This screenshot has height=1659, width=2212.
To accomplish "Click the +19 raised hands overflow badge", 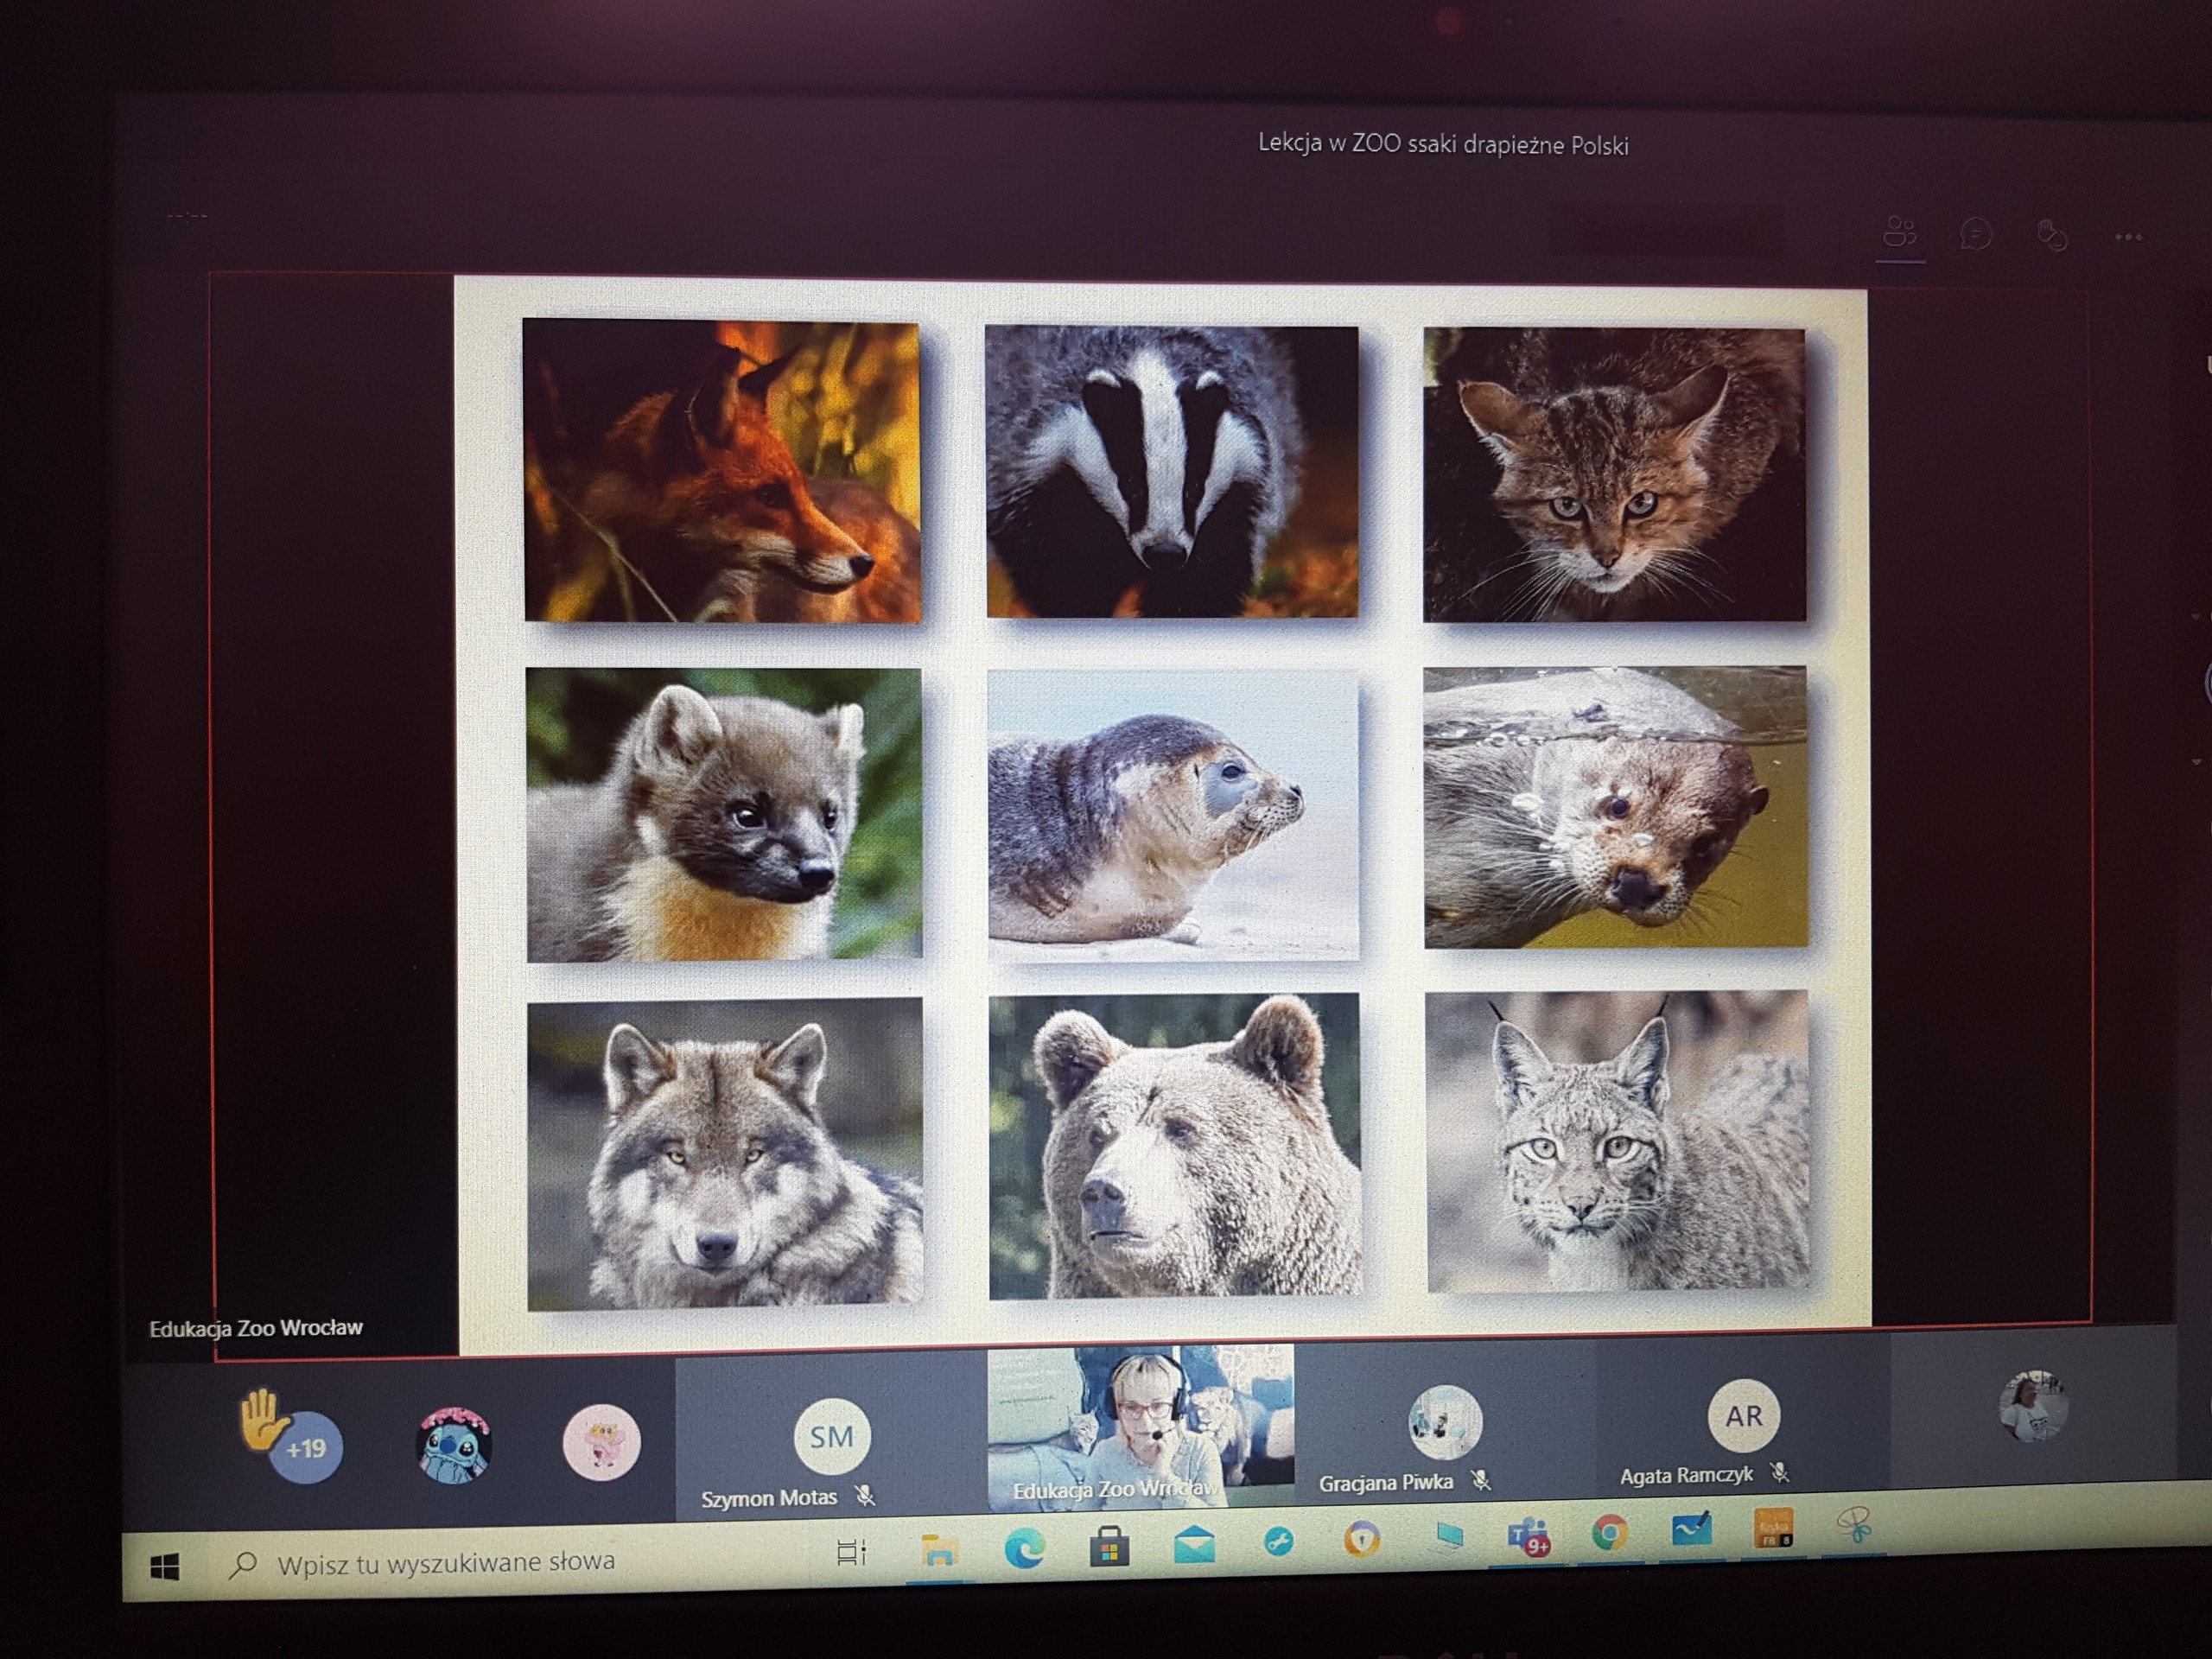I will click(x=305, y=1448).
